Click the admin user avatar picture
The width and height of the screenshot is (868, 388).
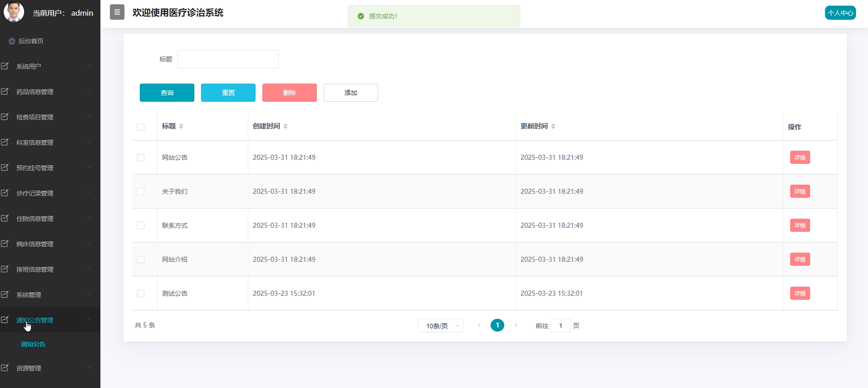[x=14, y=12]
